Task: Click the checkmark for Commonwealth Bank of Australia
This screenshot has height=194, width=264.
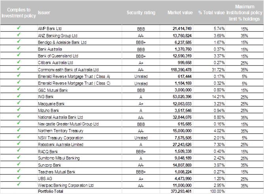Action: pos(19,68)
